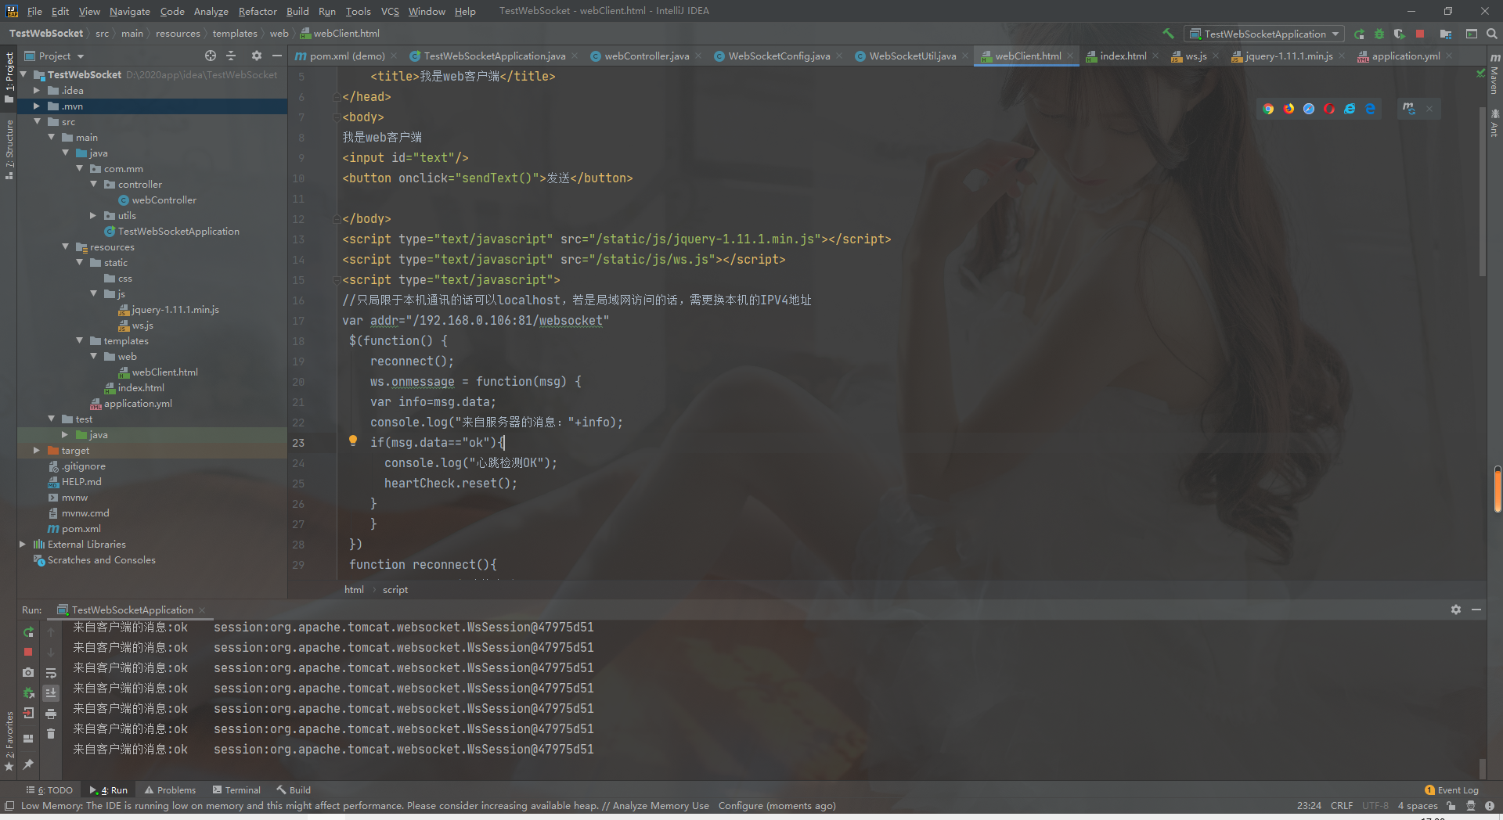Select pom.xml in the project tree
This screenshot has height=820, width=1503.
pyautogui.click(x=81, y=529)
